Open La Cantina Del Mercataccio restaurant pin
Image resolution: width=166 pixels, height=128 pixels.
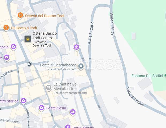(x=48, y=88)
